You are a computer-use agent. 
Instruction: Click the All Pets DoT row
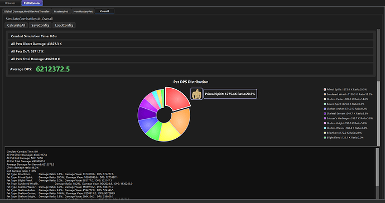pos(191,51)
